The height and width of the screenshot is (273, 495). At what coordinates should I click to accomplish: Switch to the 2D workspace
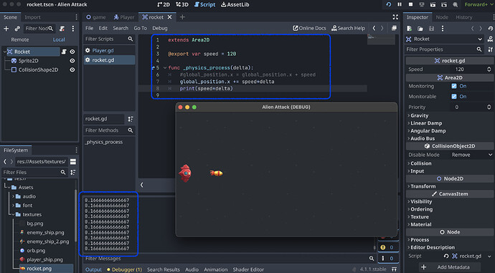click(x=164, y=4)
